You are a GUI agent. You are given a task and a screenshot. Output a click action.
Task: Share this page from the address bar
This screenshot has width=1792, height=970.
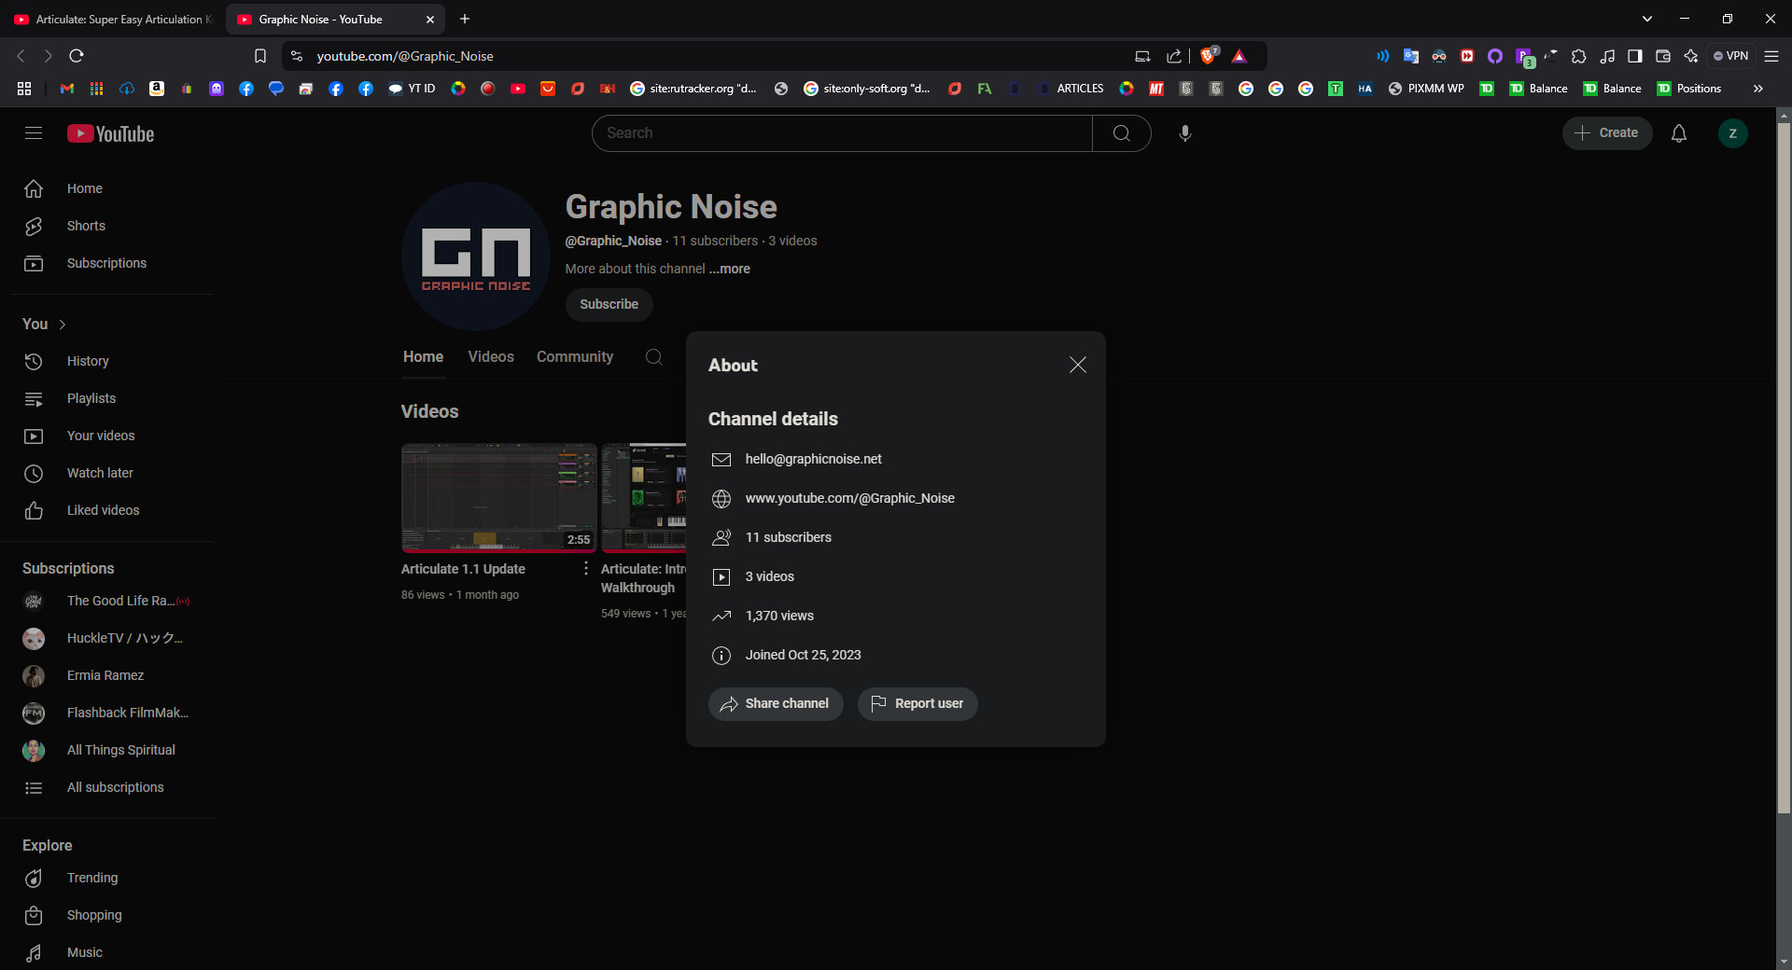tap(1174, 56)
